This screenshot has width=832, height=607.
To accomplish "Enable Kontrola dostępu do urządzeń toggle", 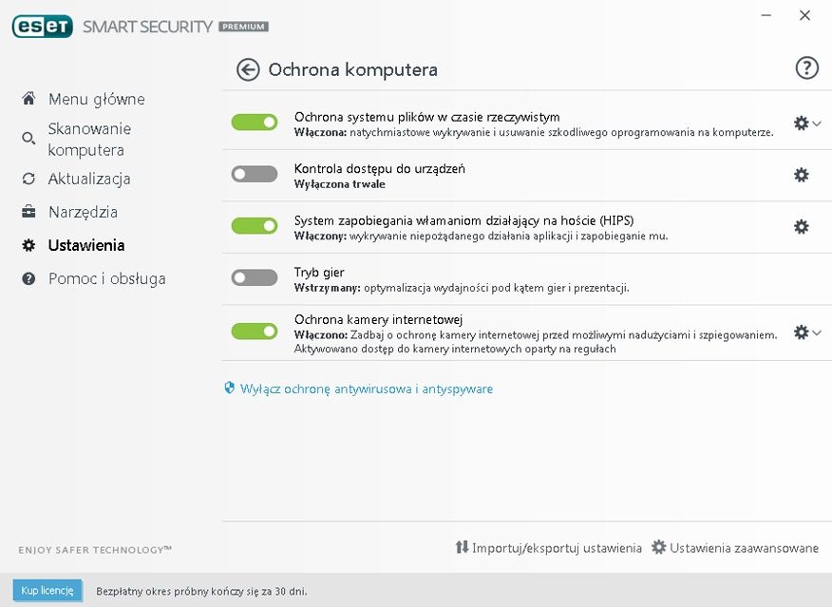I will click(x=255, y=174).
